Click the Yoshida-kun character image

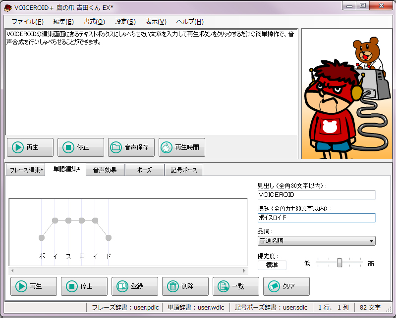point(347,94)
